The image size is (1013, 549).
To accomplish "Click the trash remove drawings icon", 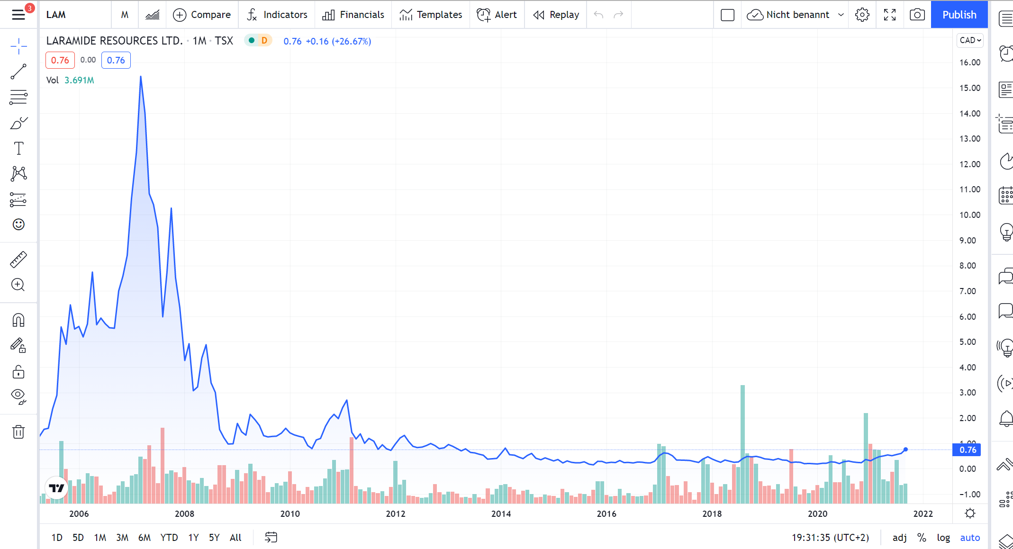I will coord(18,432).
